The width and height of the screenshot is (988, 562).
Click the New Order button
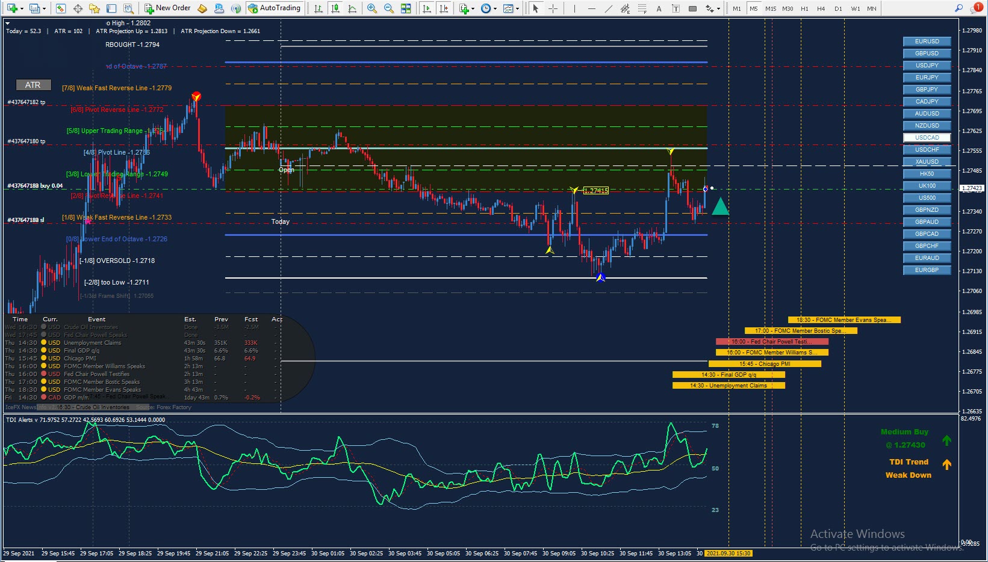(x=167, y=8)
